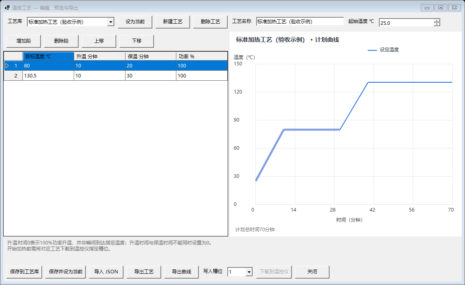This screenshot has height=285, width=465.
Task: Import a file with 导入 JSON
Action: (106, 272)
